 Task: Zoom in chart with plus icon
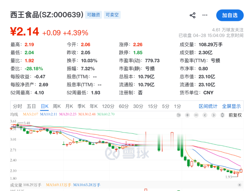[187, 115]
